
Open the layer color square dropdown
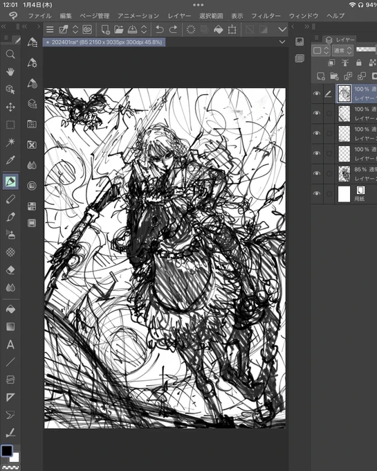321,51
